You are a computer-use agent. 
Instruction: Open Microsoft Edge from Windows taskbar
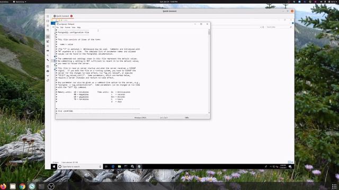coord(113,167)
